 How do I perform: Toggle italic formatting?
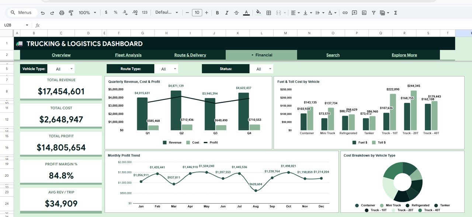pos(226,12)
